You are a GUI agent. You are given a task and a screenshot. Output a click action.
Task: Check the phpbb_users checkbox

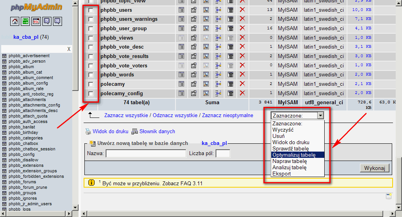tap(91, 10)
